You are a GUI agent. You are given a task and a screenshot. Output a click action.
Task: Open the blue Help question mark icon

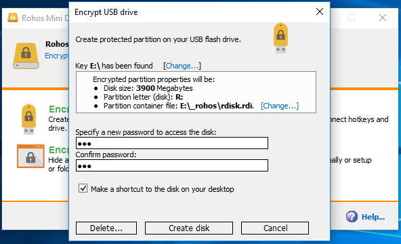coord(352,217)
